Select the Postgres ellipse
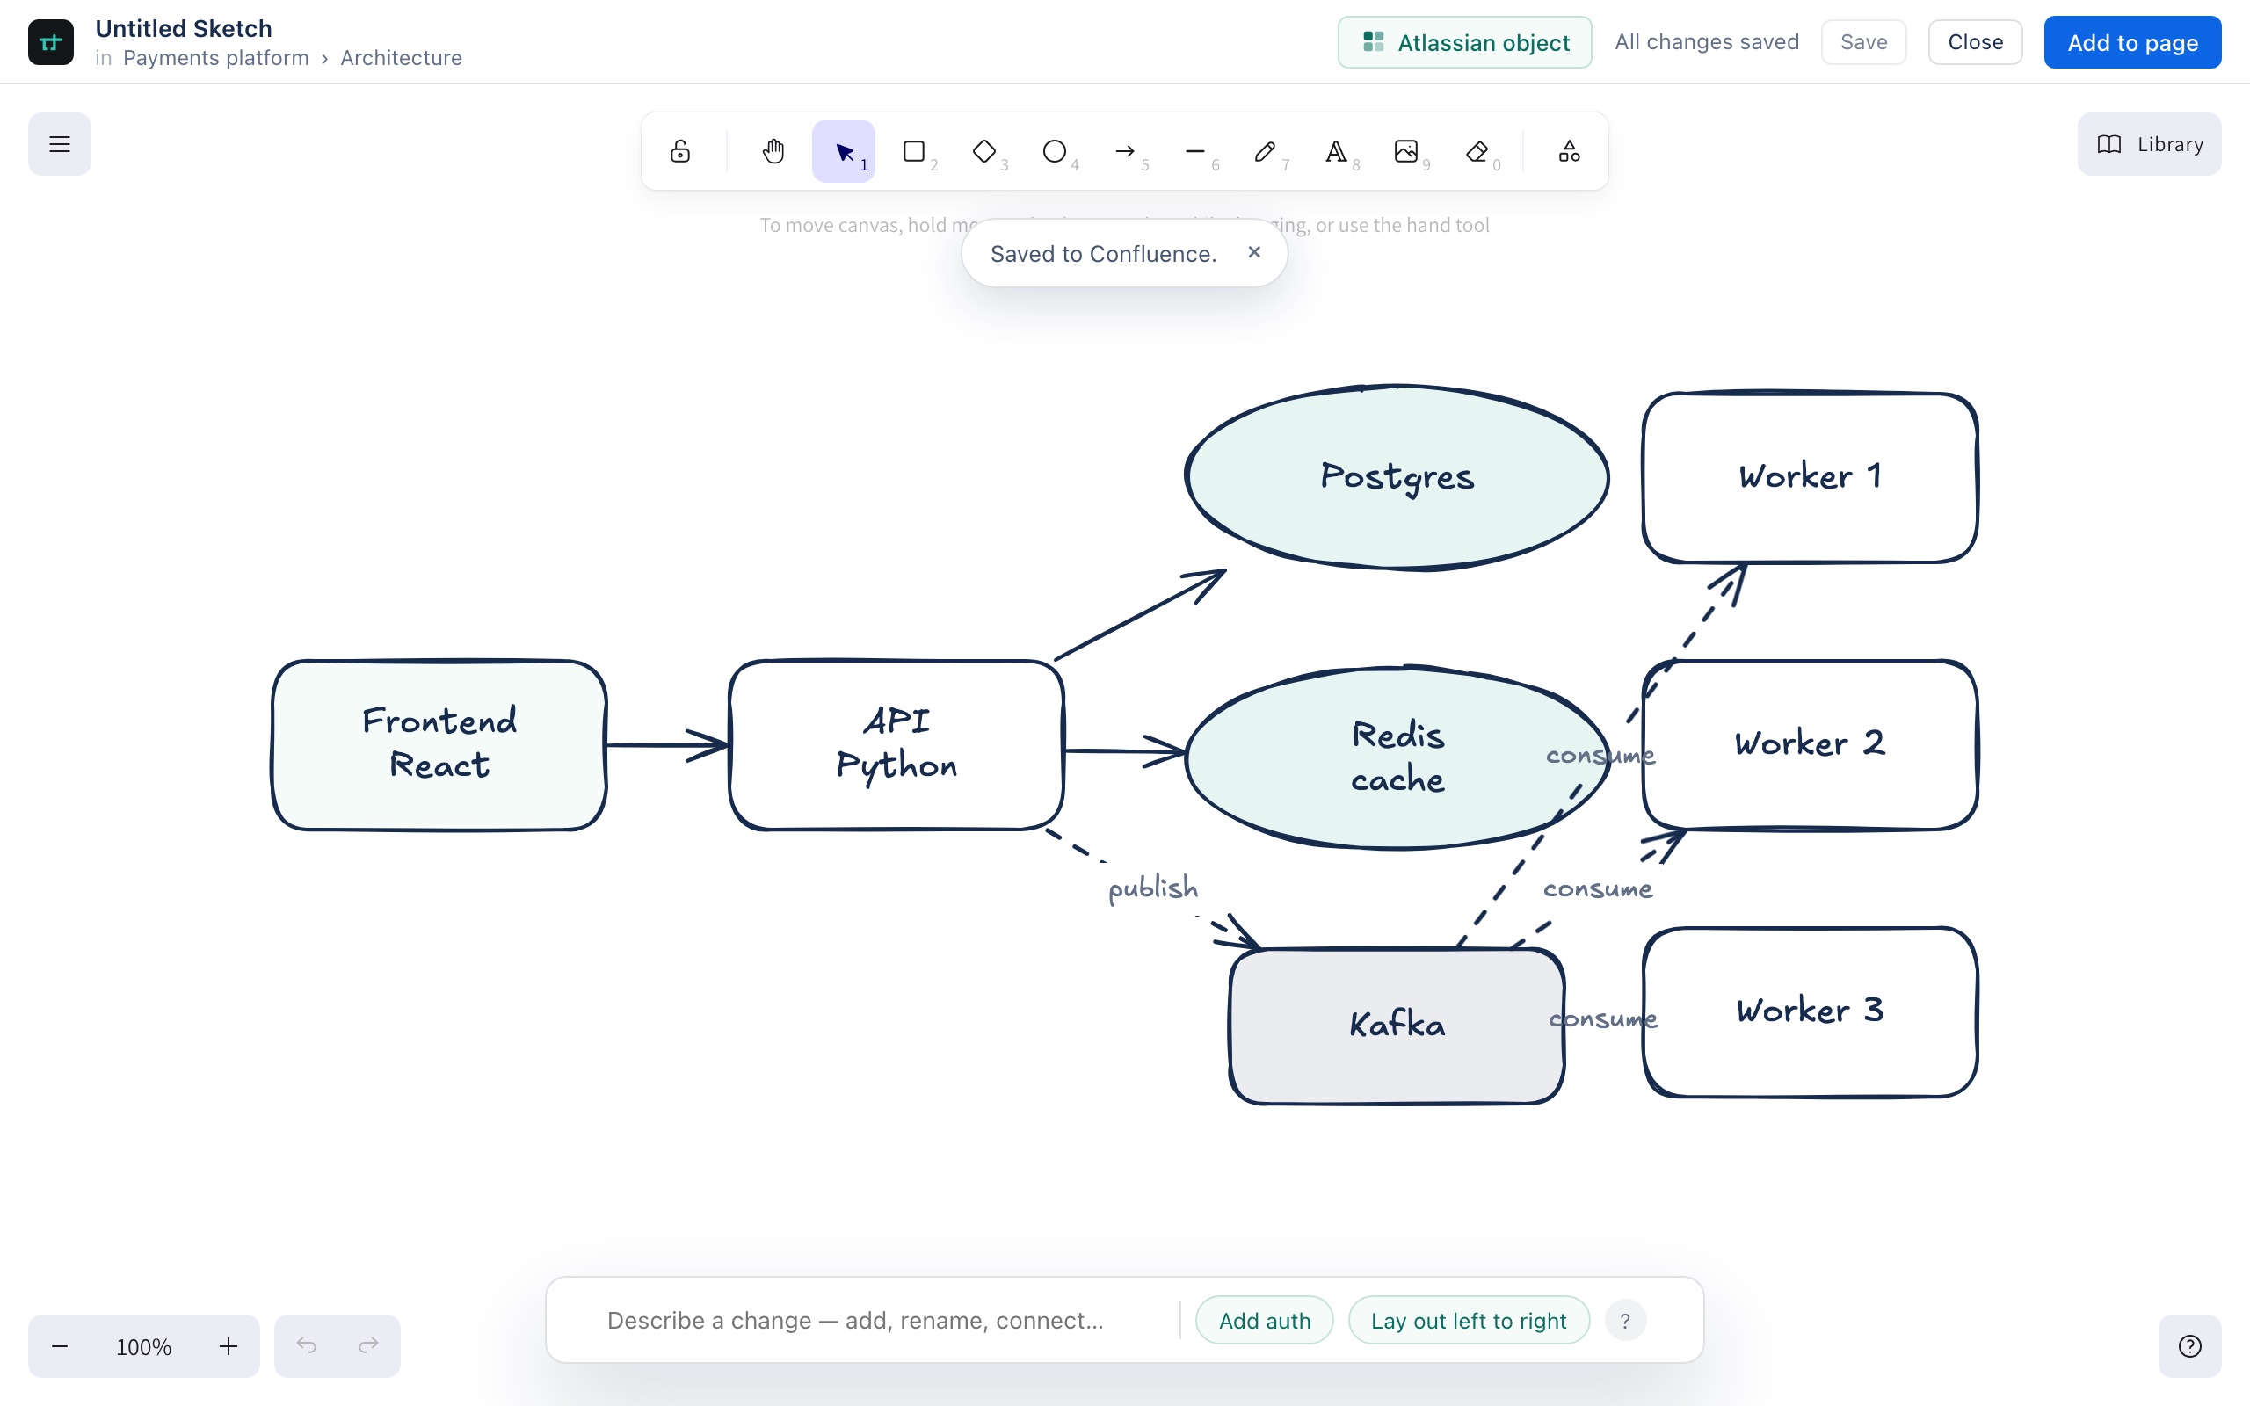Screen dimensions: 2250x1406 [x=1397, y=476]
